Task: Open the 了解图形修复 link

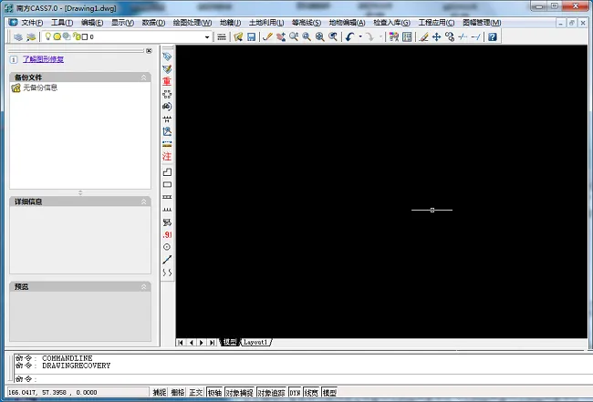Action: pyautogui.click(x=43, y=59)
